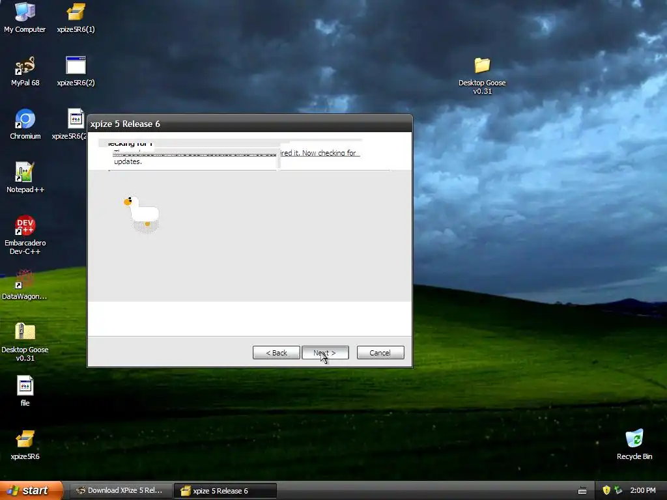Click the on-screen keyboard tray icon
This screenshot has width=667, height=500.
coord(582,491)
